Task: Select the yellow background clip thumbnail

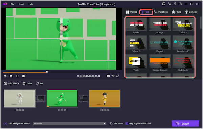Action: [105, 99]
